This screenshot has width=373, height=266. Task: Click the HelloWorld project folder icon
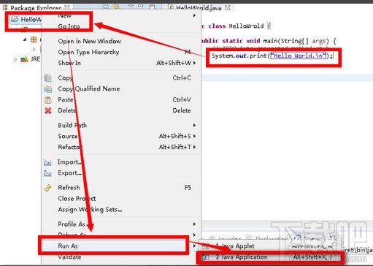(x=15, y=19)
